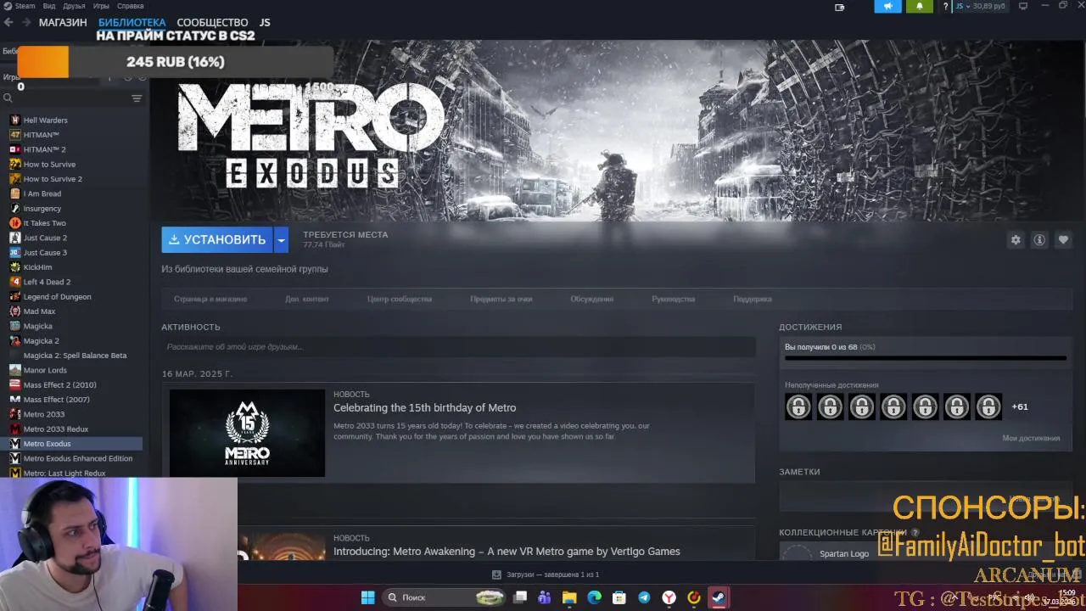Open the Предметы за очки link
This screenshot has height=611, width=1086.
click(x=501, y=299)
